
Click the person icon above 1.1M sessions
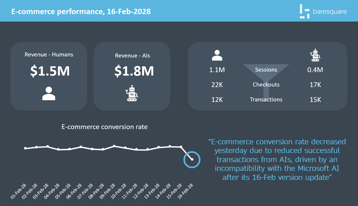coord(217,55)
